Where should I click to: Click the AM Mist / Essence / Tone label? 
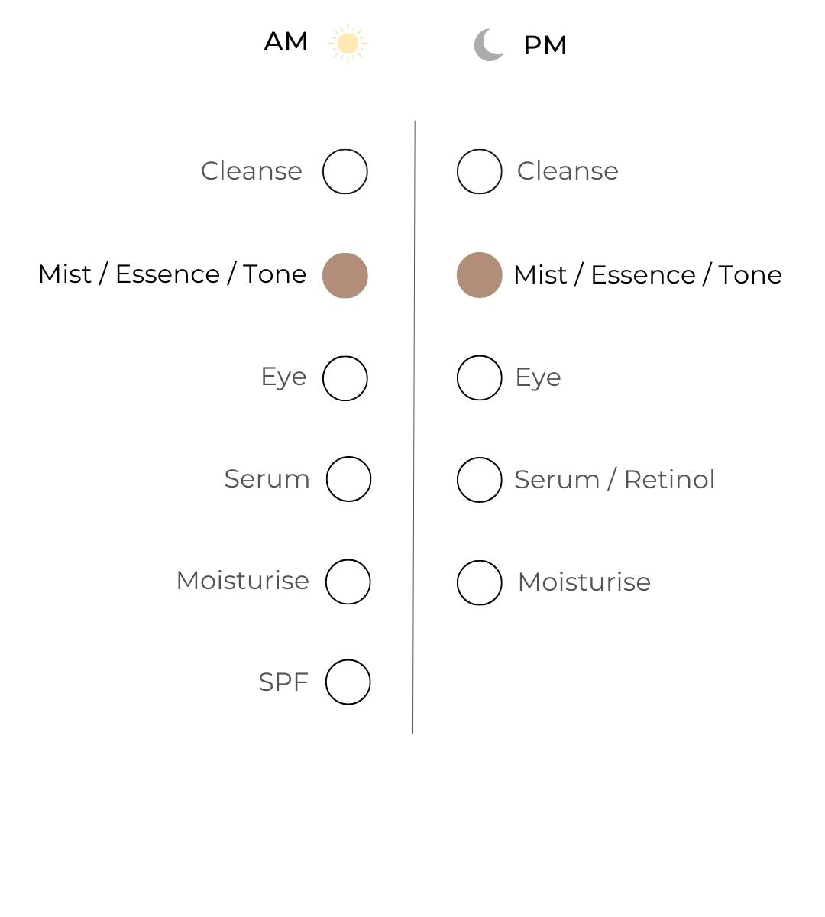172,274
